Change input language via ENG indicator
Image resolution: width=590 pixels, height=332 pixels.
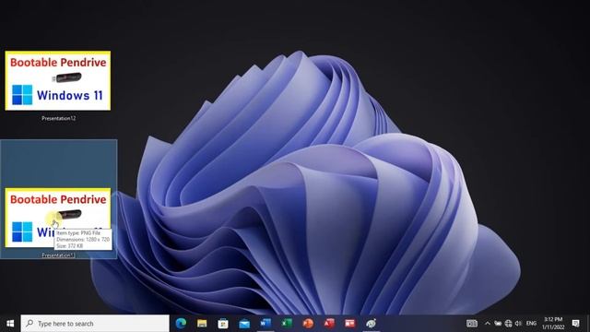click(531, 324)
